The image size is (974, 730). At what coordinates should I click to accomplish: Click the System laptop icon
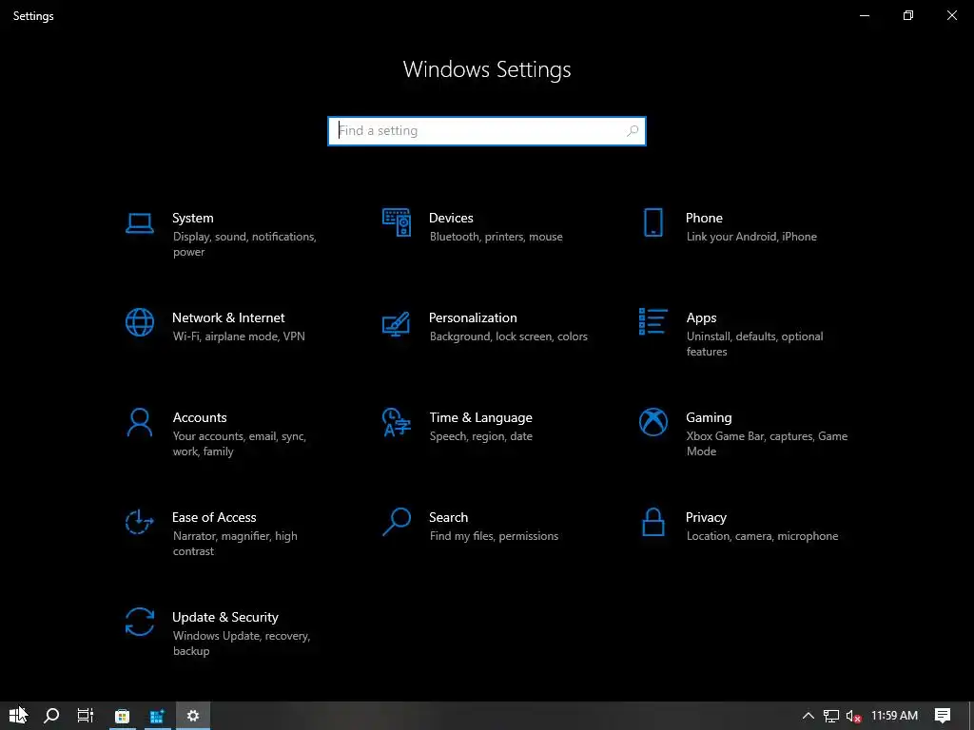[x=139, y=222]
